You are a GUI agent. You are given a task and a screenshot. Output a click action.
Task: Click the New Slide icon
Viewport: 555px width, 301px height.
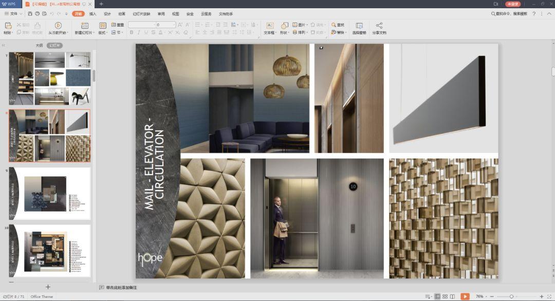point(84,26)
